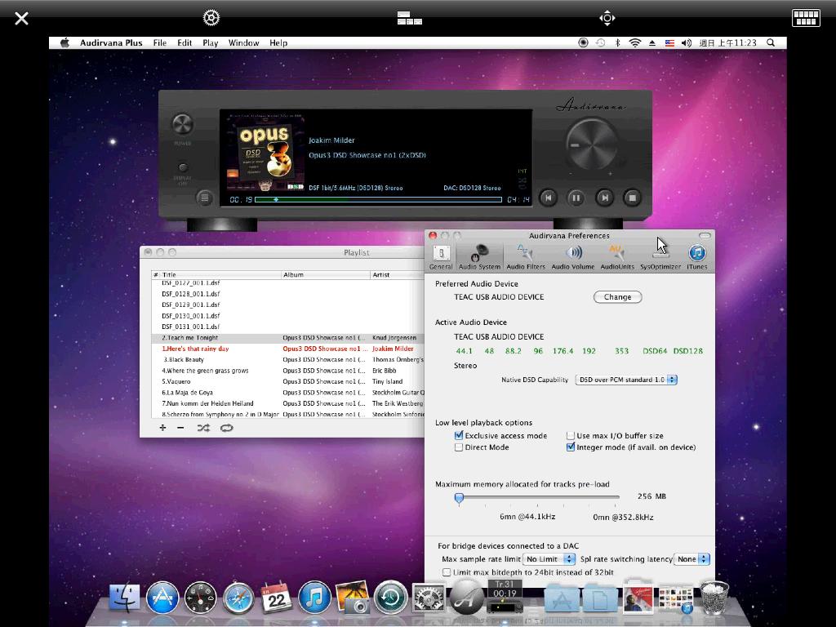Open the Native DSD Capability dropdown
The width and height of the screenshot is (836, 627).
626,380
